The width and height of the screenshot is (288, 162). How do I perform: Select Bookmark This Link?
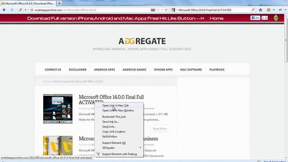119,117
